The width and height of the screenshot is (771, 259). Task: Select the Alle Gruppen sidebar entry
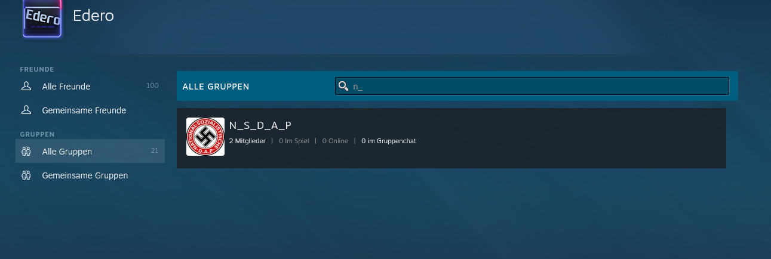click(90, 152)
